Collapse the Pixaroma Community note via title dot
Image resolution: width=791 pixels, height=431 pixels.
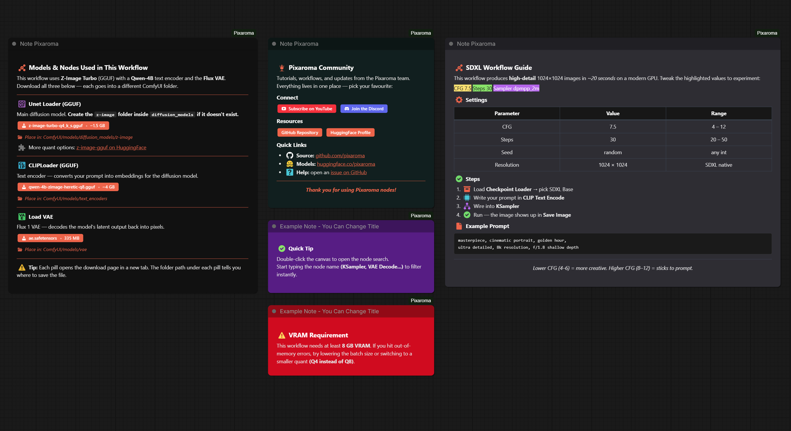274,44
